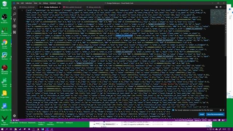Select Google Docs desktop shortcut
Screen dimensions: 233x131
coord(5,107)
